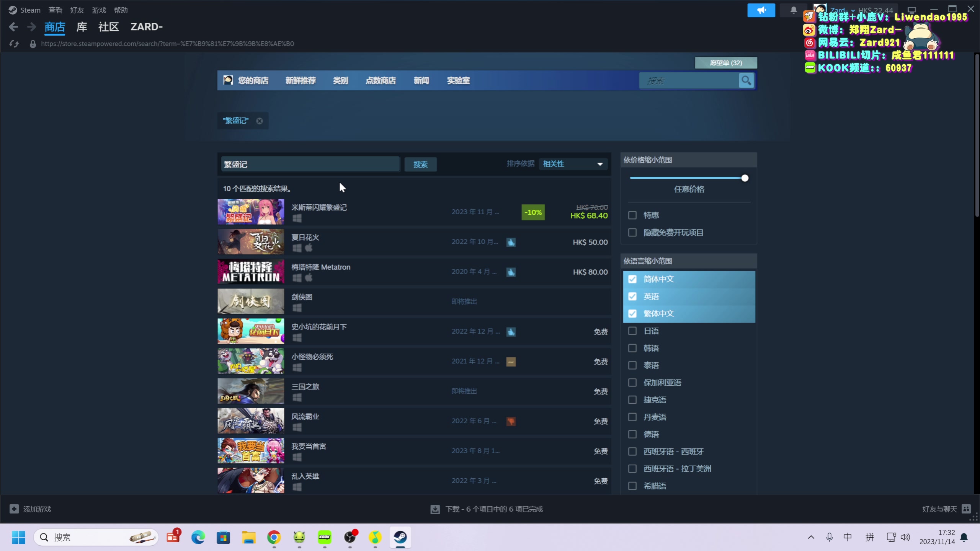Open the 好友与聊天 friends icon
The height and width of the screenshot is (551, 980).
(966, 509)
